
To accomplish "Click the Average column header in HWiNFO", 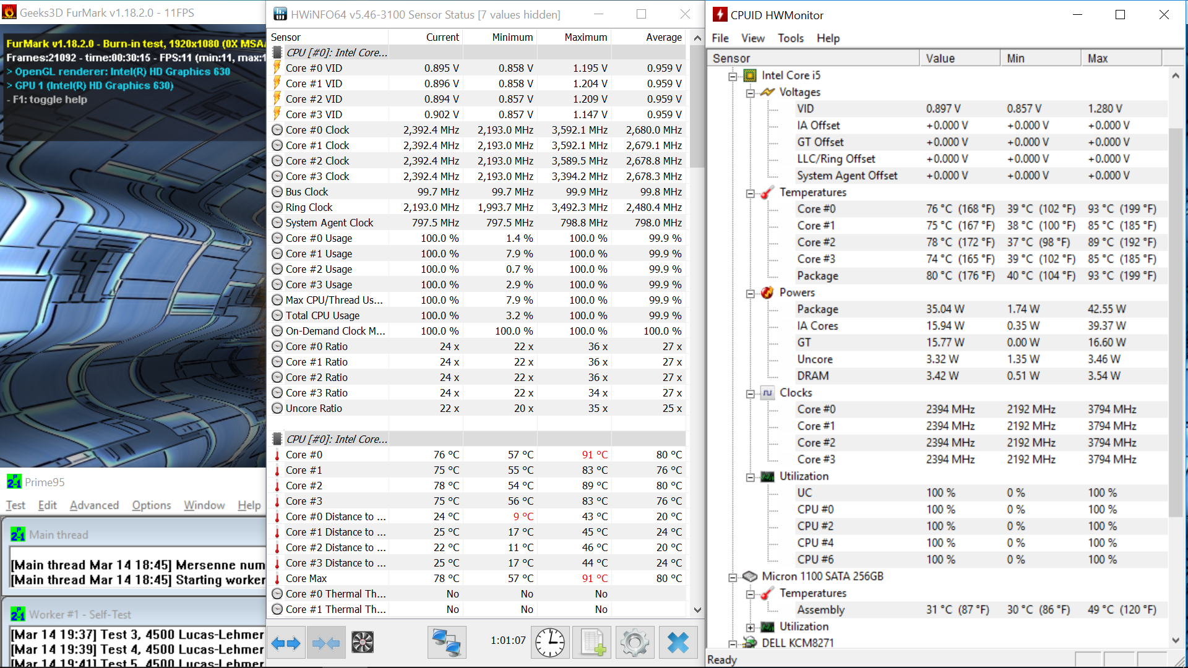I will [648, 37].
